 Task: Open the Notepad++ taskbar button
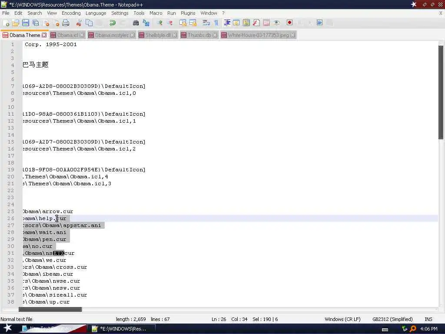point(121,329)
